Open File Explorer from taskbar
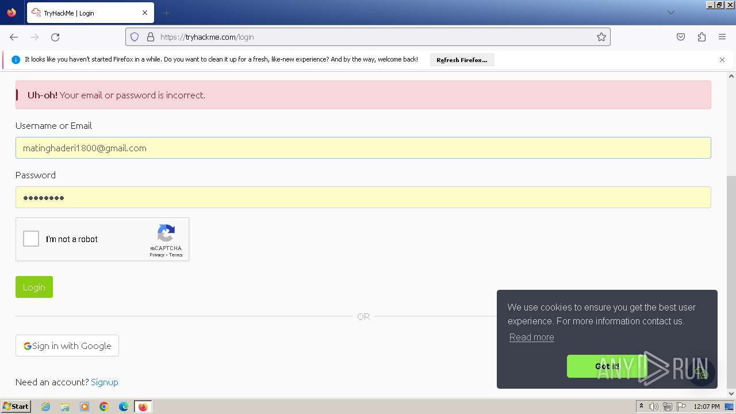 point(65,407)
